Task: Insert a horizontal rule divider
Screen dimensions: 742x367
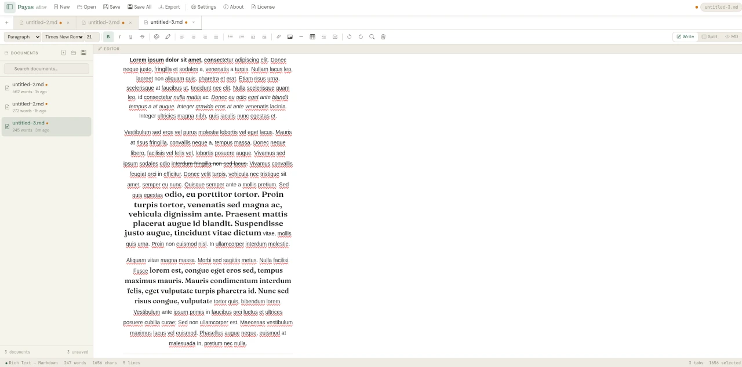Action: pos(301,36)
